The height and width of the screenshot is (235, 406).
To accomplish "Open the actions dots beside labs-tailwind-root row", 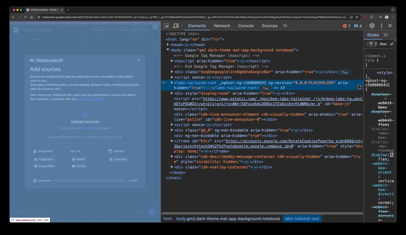I will [164, 83].
